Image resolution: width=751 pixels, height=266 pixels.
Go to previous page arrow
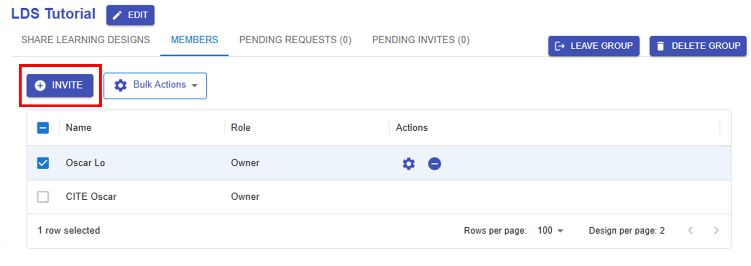(x=690, y=231)
